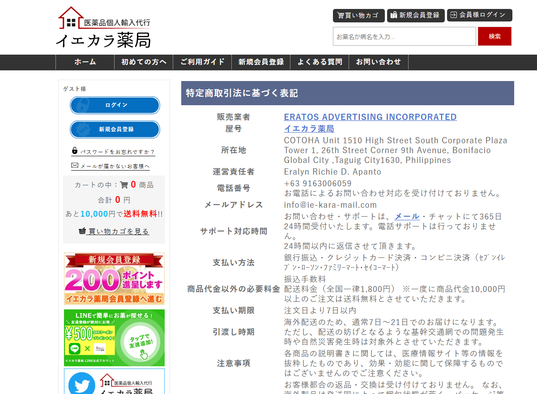Click the 10,000 free shipping amount

tap(94, 214)
